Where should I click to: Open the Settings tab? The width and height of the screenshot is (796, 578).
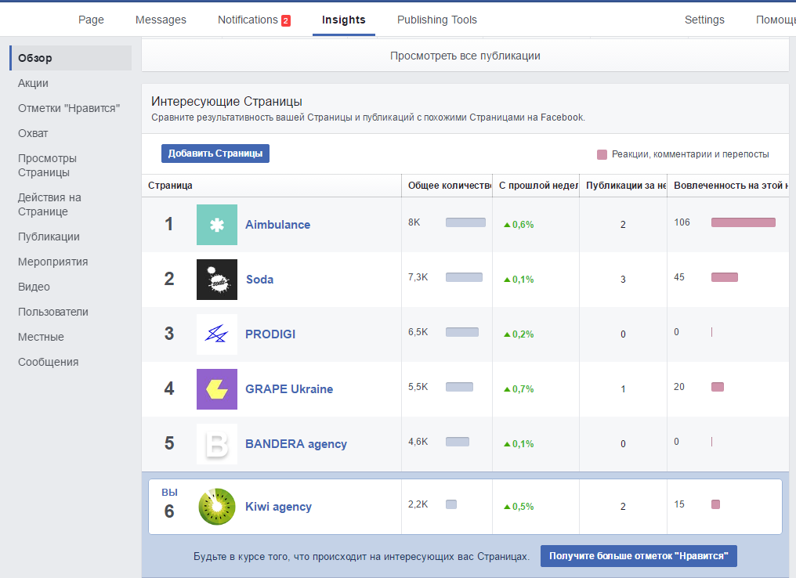tap(704, 20)
